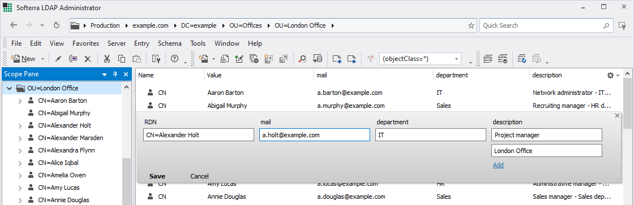
Task: Click the new profile folder icon with star
Action: pos(204,59)
